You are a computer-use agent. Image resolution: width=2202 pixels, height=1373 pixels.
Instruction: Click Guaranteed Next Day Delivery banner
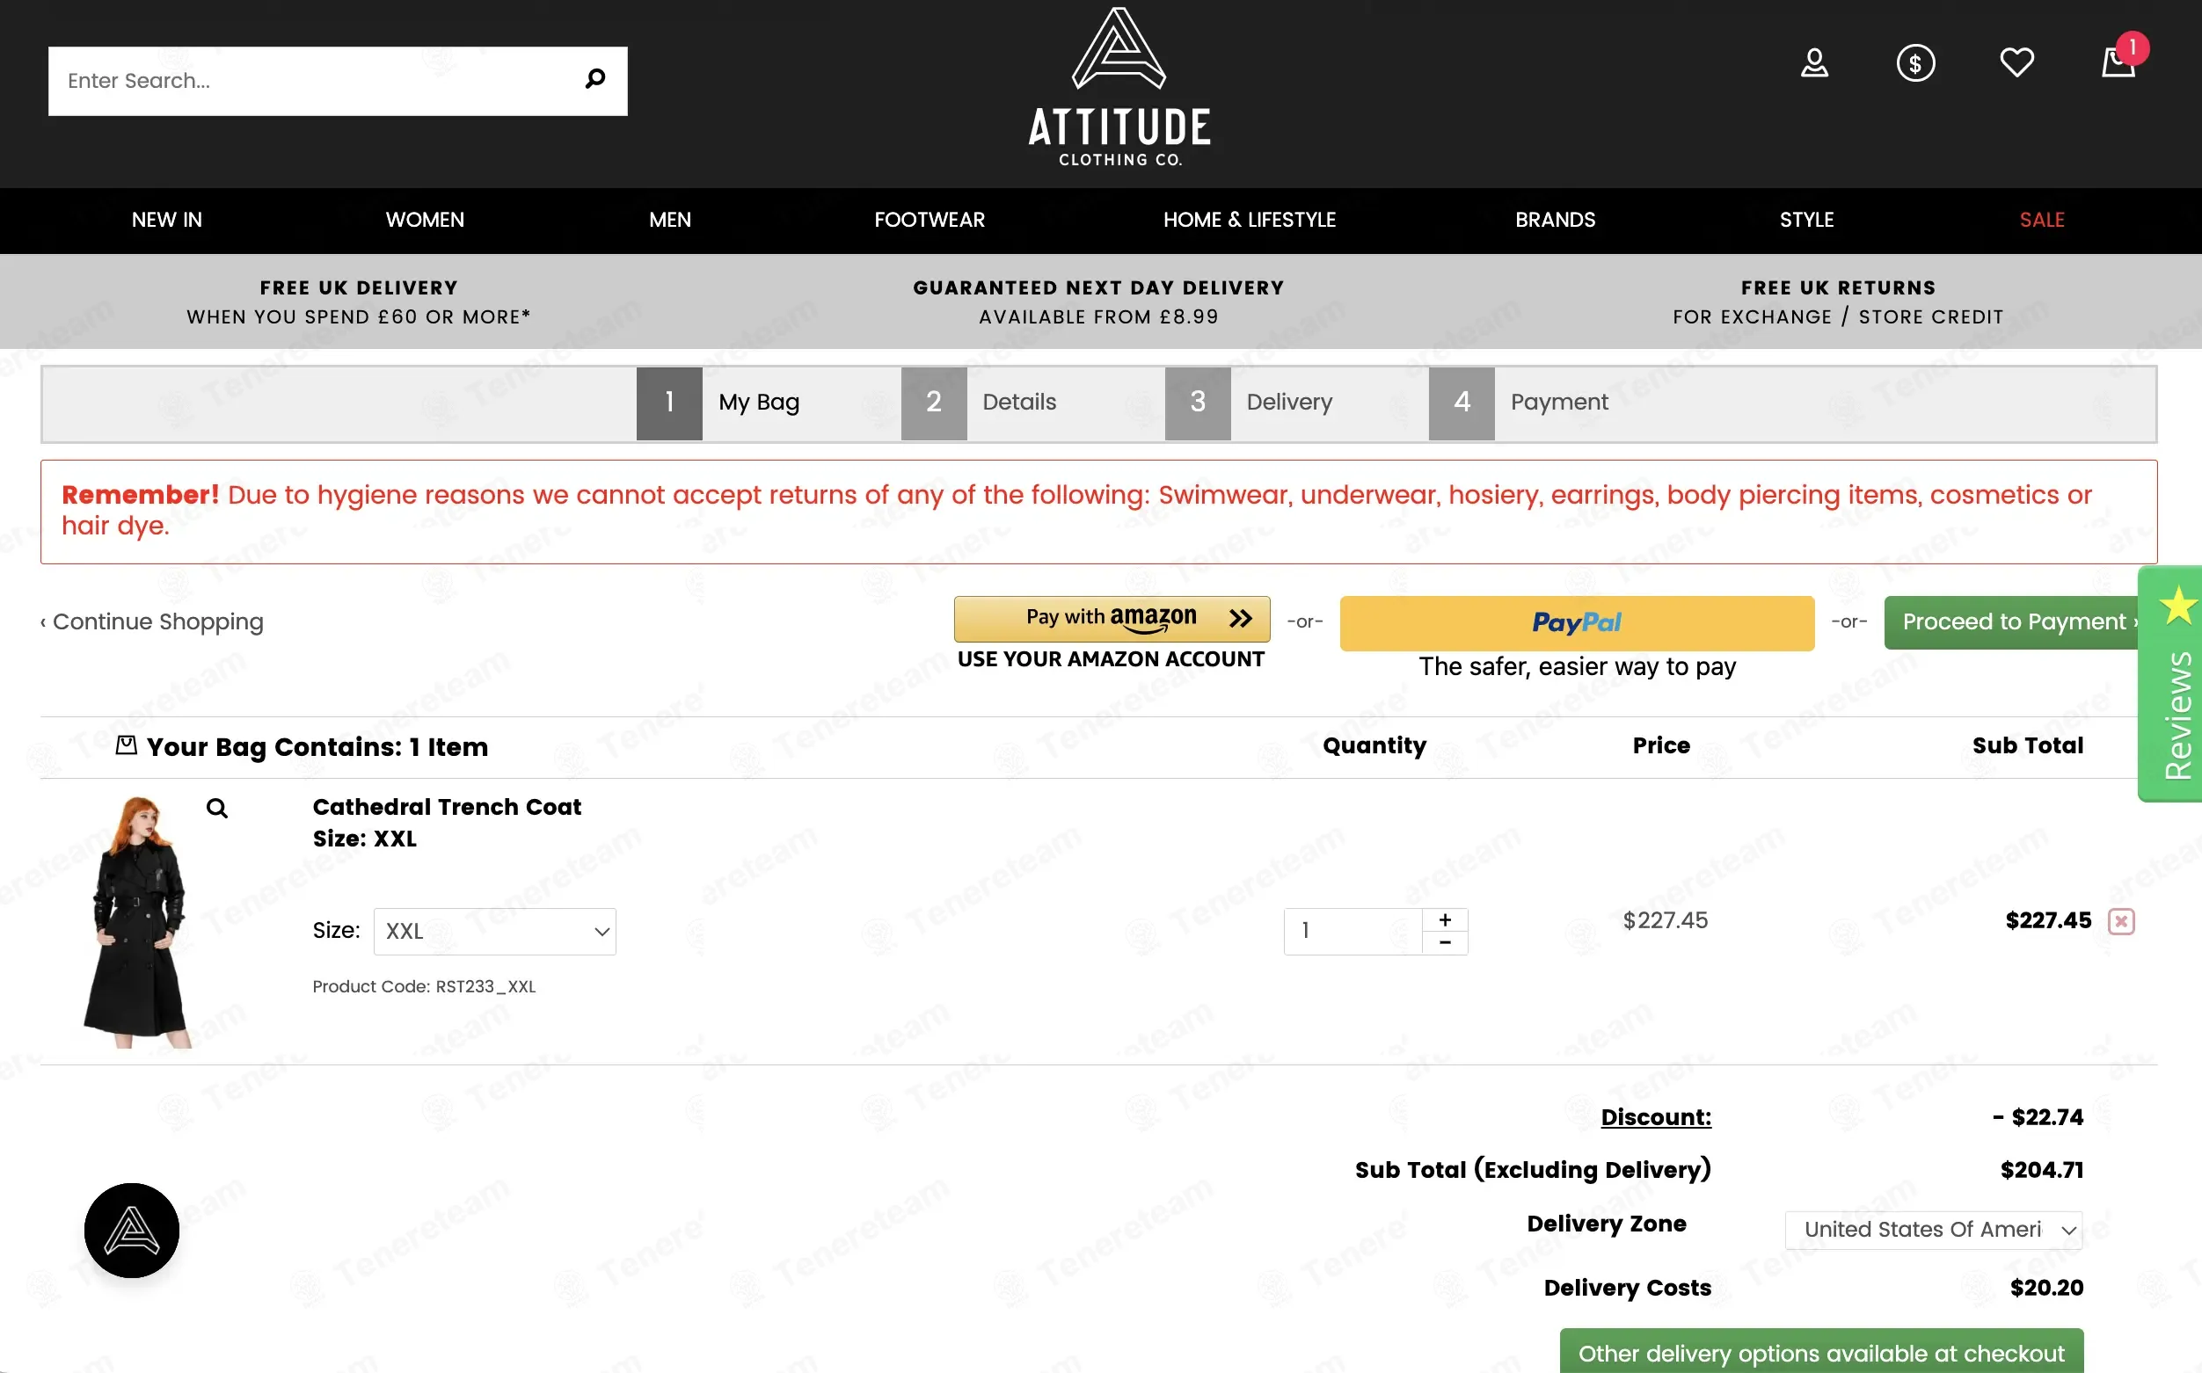click(x=1098, y=302)
